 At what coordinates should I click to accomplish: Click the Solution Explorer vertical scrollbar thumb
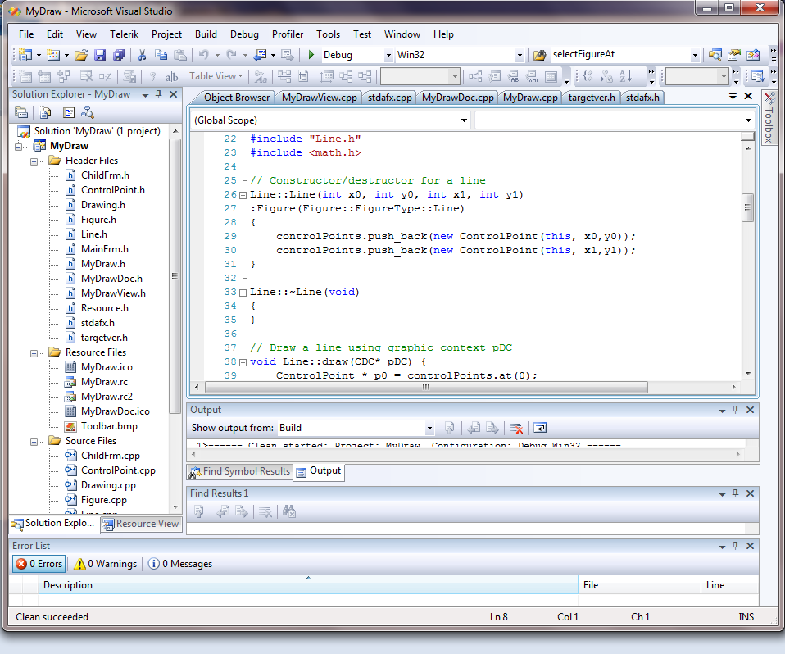click(x=175, y=276)
